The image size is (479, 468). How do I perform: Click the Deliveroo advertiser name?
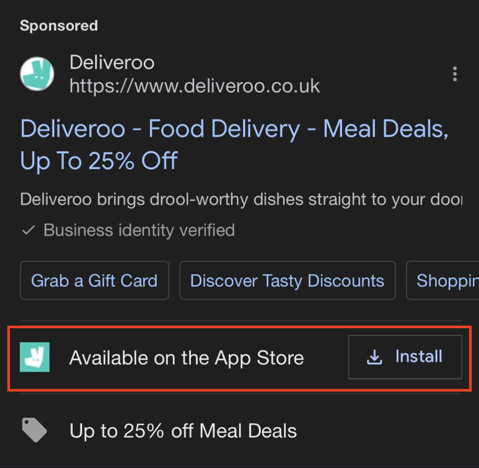click(112, 62)
